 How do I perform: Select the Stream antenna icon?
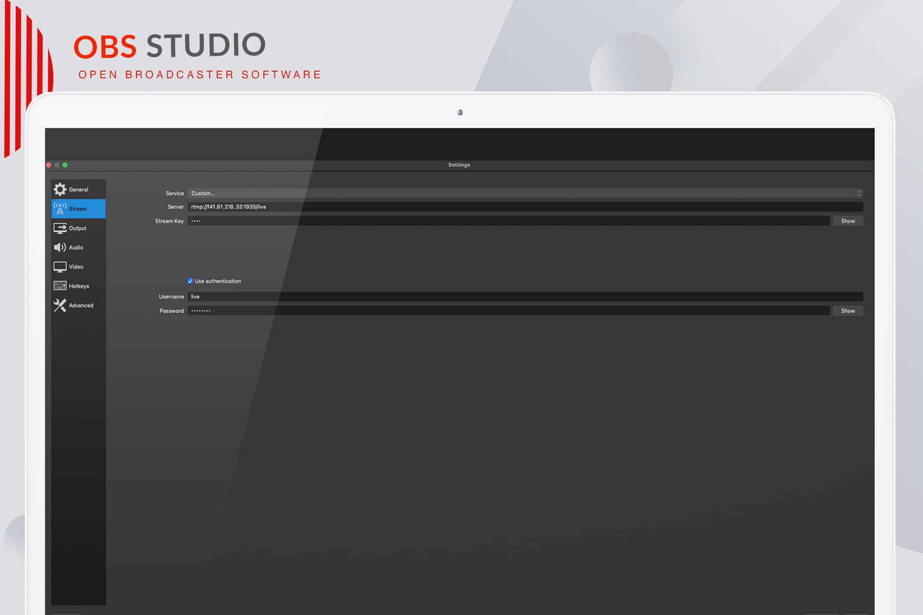point(60,209)
